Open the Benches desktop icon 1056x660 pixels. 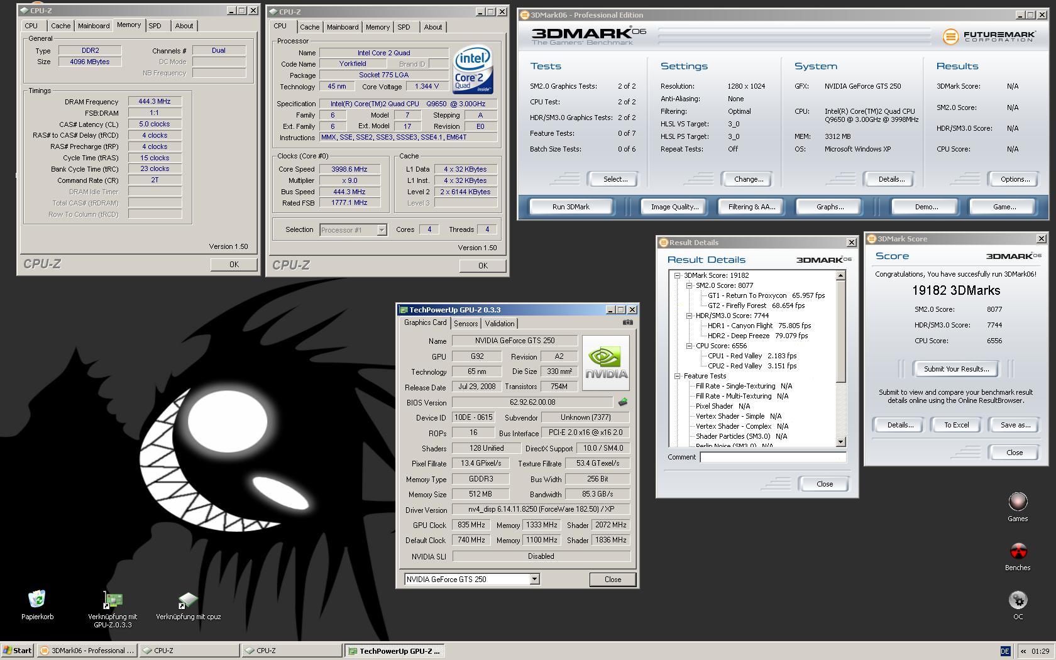pyautogui.click(x=1018, y=551)
